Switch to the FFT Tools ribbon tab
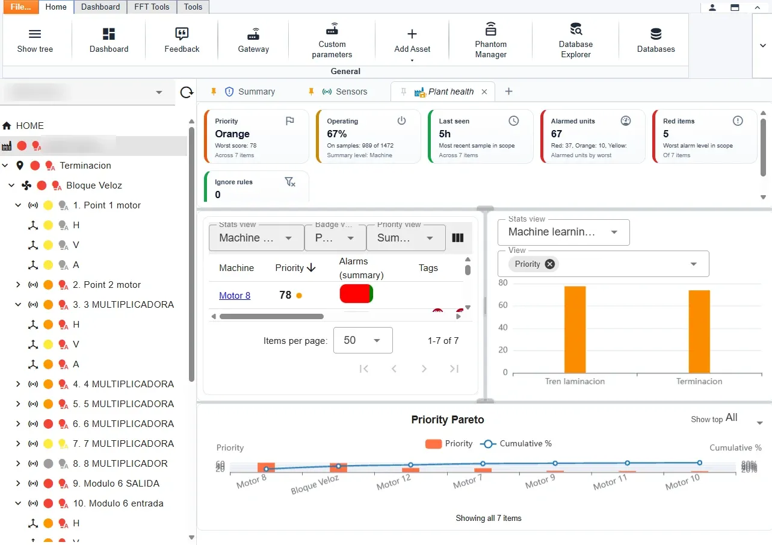 [152, 7]
